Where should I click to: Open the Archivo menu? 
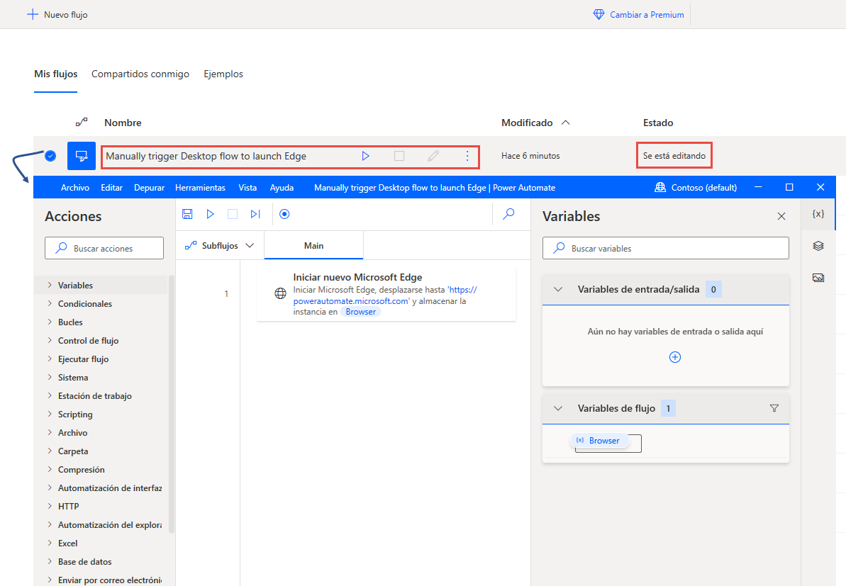point(75,188)
